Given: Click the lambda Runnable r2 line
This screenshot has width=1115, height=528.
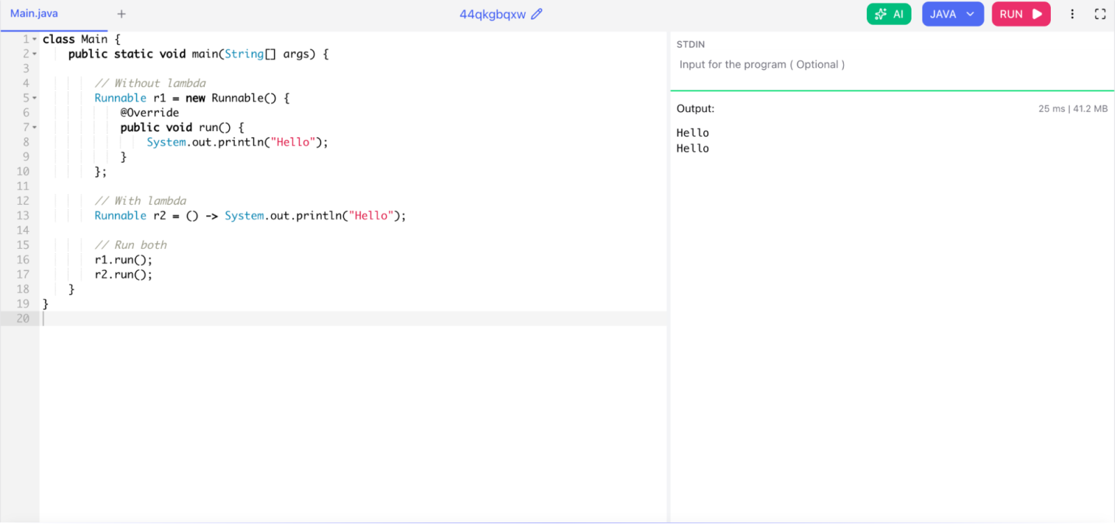Looking at the screenshot, I should (250, 215).
